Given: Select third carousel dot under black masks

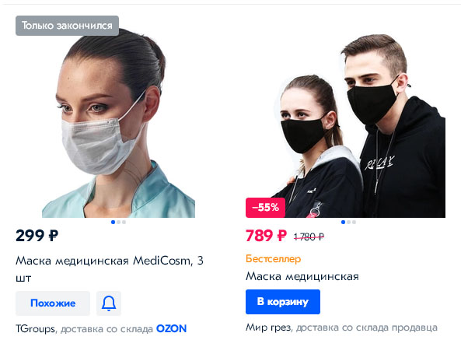Looking at the screenshot, I should click(x=354, y=222).
